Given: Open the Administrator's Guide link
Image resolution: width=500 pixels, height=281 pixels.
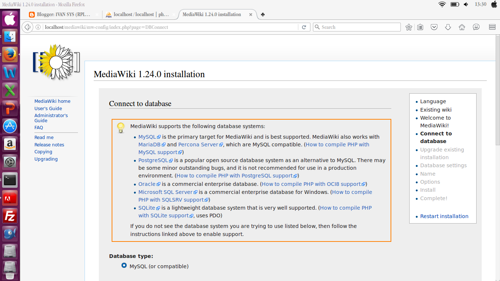Looking at the screenshot, I should [x=51, y=118].
